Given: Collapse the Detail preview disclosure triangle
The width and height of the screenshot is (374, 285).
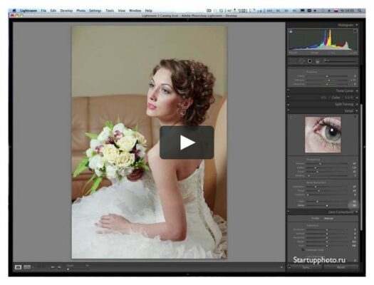Looking at the screenshot, I should tap(355, 116).
